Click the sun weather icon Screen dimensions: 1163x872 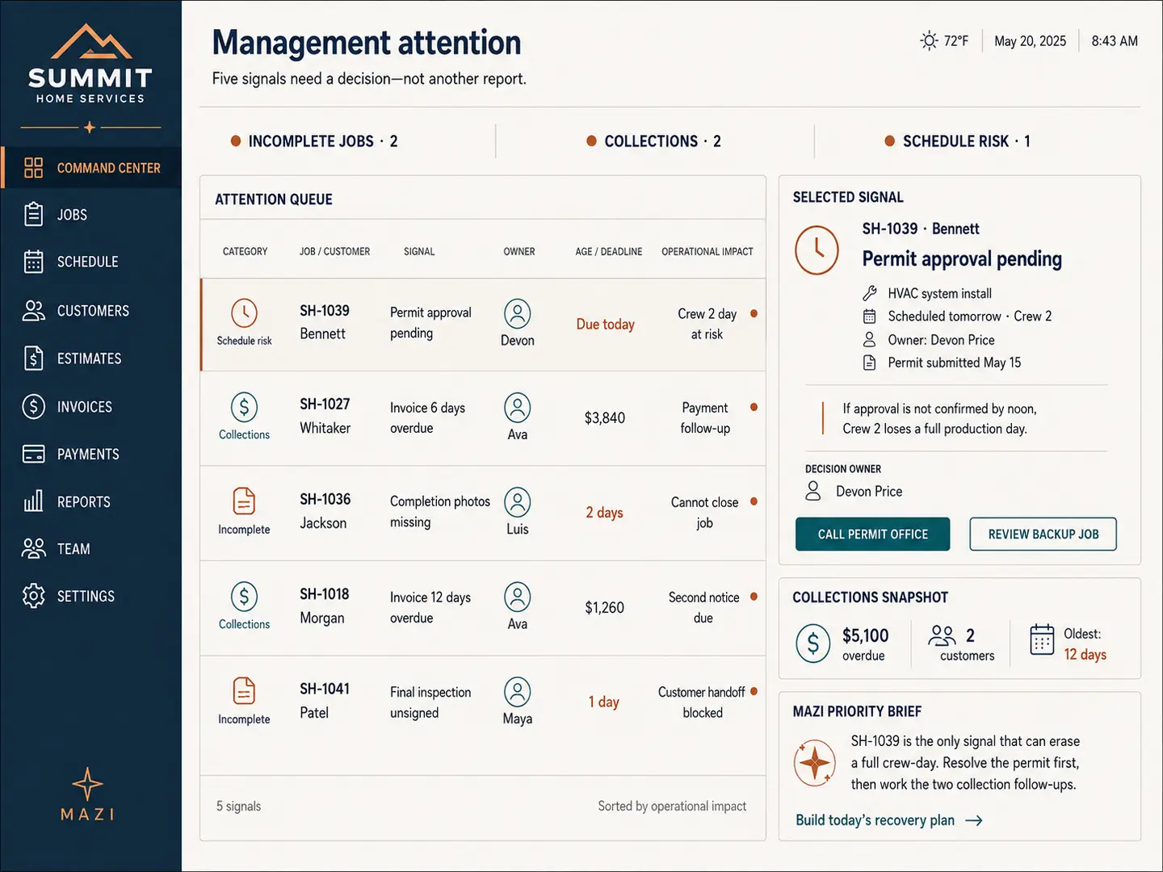pos(929,40)
